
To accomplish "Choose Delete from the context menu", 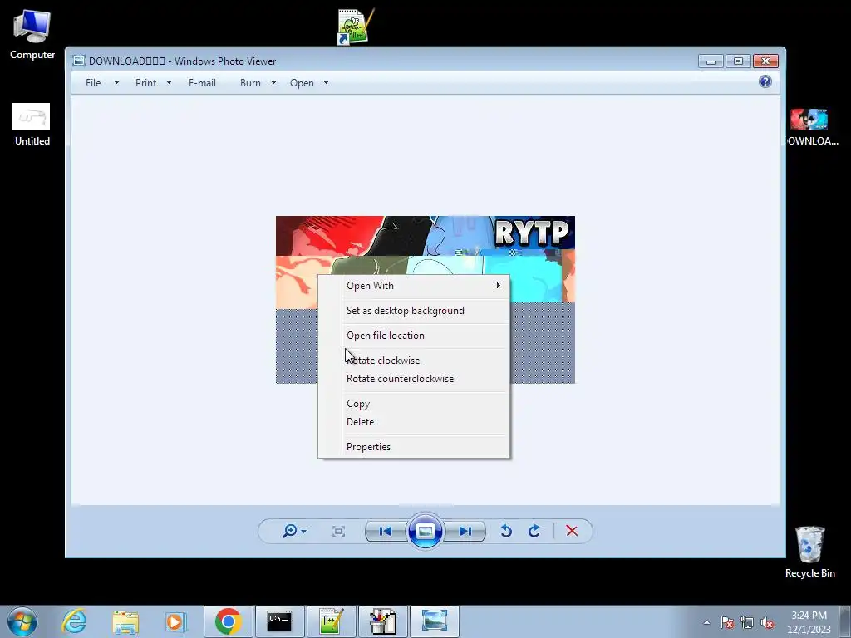I will (x=414, y=421).
